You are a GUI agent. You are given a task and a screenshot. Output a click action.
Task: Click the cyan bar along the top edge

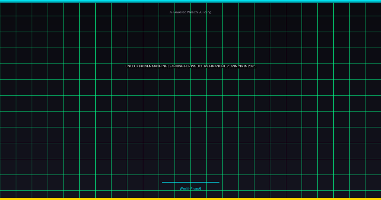(190, 1)
